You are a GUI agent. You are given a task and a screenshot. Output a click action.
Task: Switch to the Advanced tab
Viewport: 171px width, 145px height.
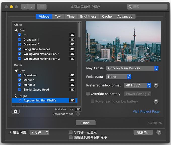125,17
